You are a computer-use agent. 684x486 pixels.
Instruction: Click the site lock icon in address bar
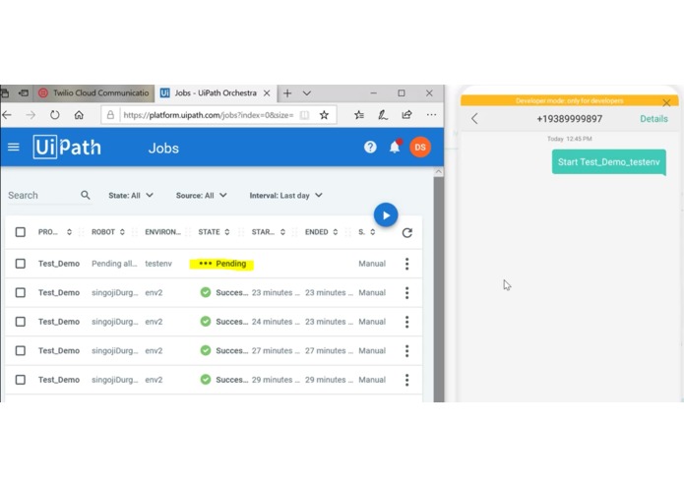pos(110,115)
